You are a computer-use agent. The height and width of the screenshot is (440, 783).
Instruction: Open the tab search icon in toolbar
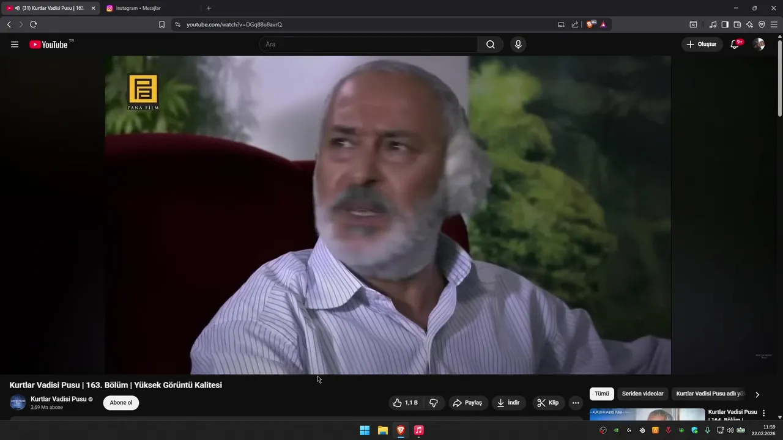click(x=693, y=24)
